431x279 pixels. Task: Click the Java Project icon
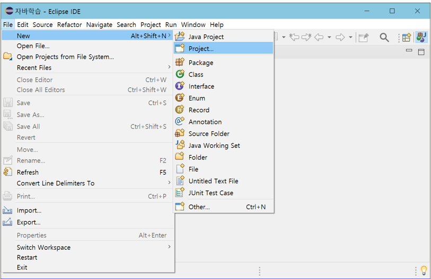pyautogui.click(x=180, y=36)
